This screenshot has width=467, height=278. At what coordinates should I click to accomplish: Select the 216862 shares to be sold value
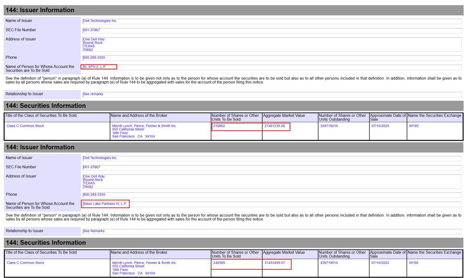[219, 126]
